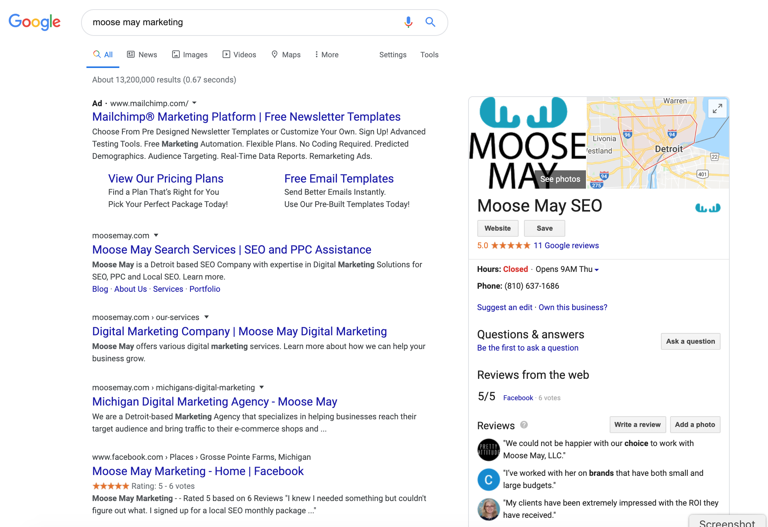Click Own this business link
Screen dimensions: 768x527
(573, 307)
